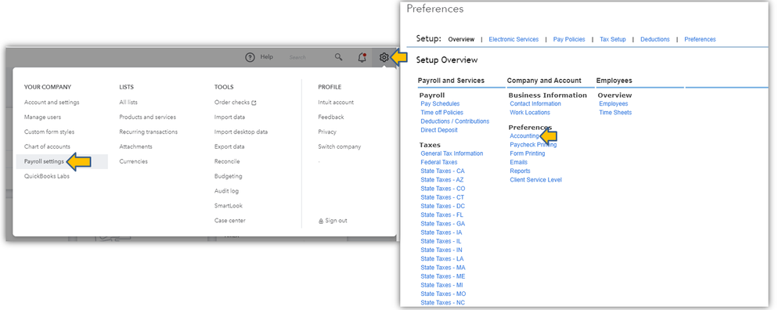Open Budgeting tool
The height and width of the screenshot is (310, 782).
point(228,176)
